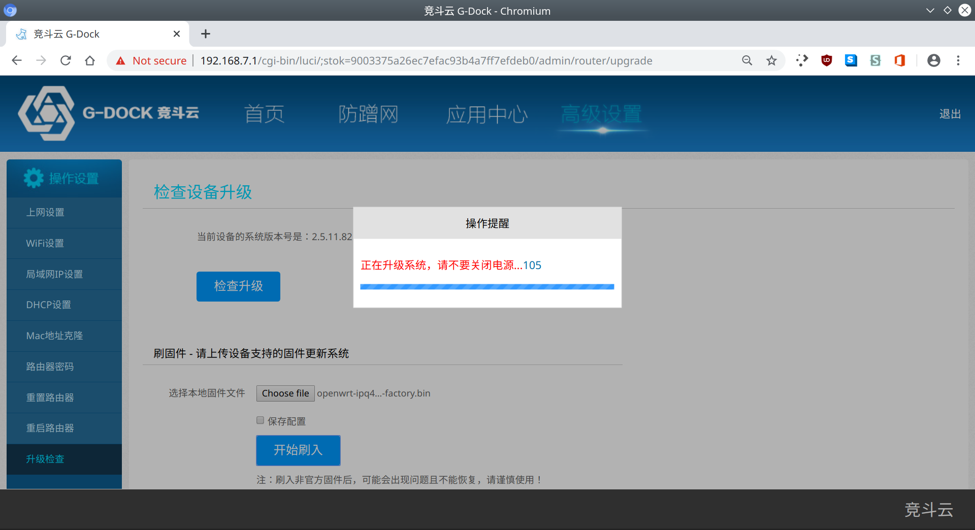This screenshot has width=975, height=530.
Task: Click the 开始刷入 flash button
Action: click(x=298, y=450)
